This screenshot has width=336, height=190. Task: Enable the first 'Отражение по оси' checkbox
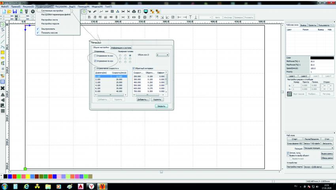click(x=95, y=56)
